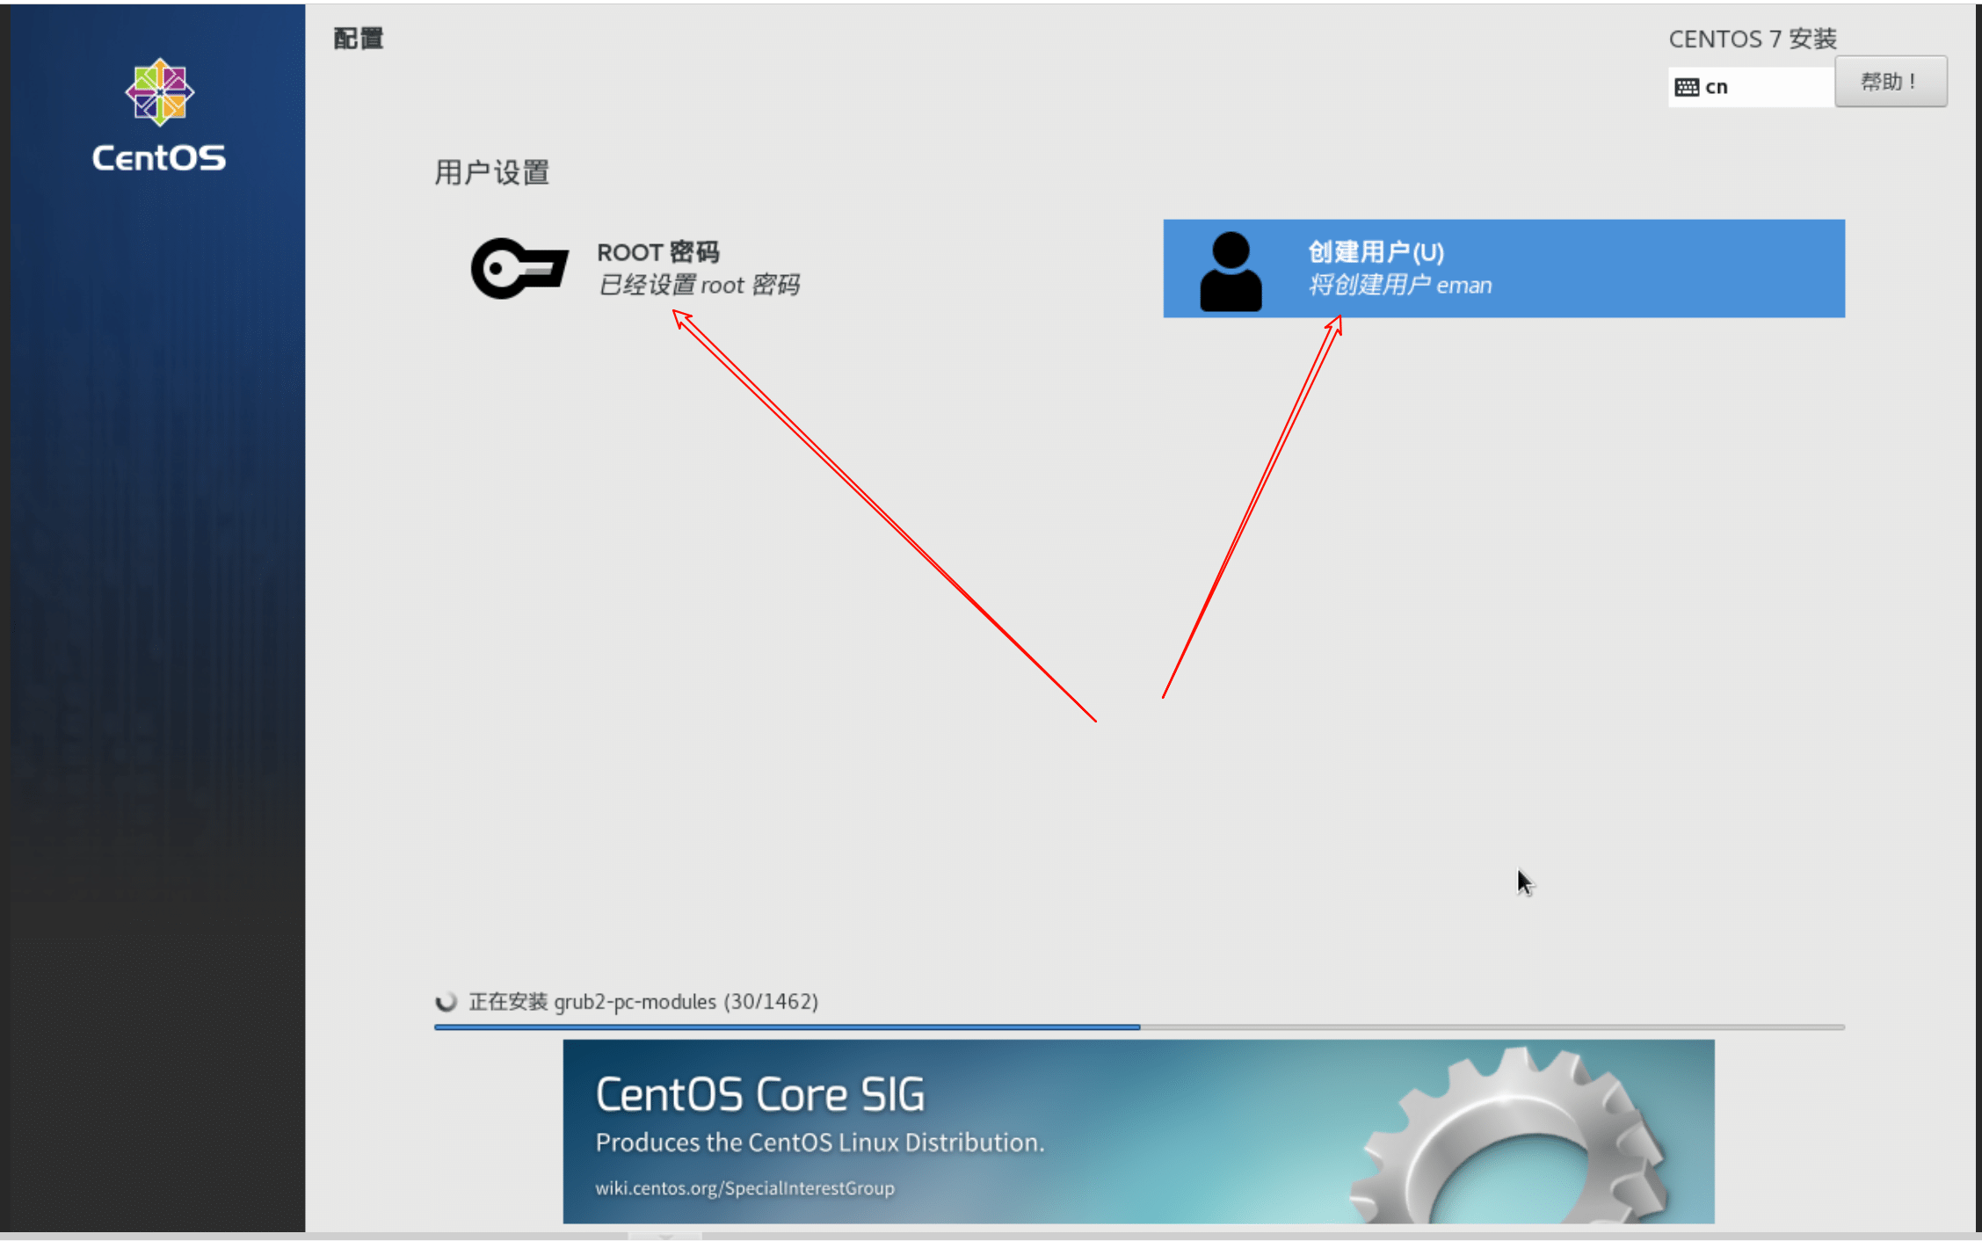Click 'Produces the CentOS Linux Distribution.' text
Viewport: 1982px width, 1241px height.
click(x=820, y=1143)
